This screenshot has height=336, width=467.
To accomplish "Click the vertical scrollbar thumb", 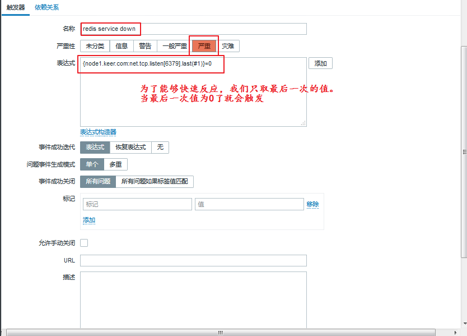I will (x=464, y=152).
